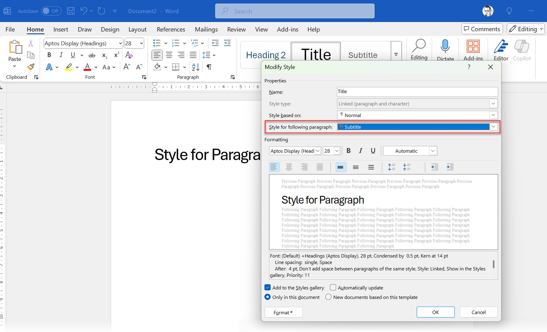Check Automatically update
Image resolution: width=547 pixels, height=332 pixels.
tap(333, 287)
